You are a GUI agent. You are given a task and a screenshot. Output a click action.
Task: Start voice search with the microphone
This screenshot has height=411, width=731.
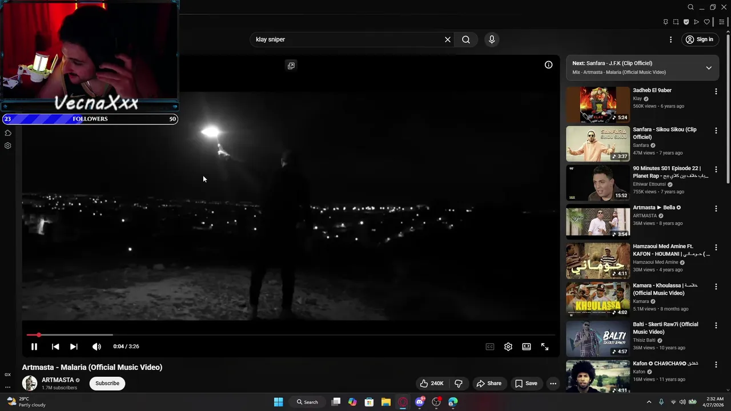click(492, 39)
